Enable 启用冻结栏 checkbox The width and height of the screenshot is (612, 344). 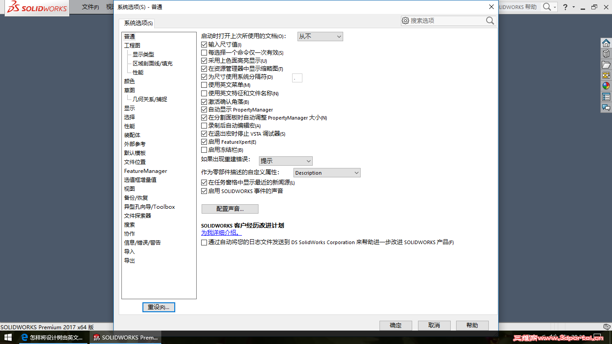[x=204, y=150]
